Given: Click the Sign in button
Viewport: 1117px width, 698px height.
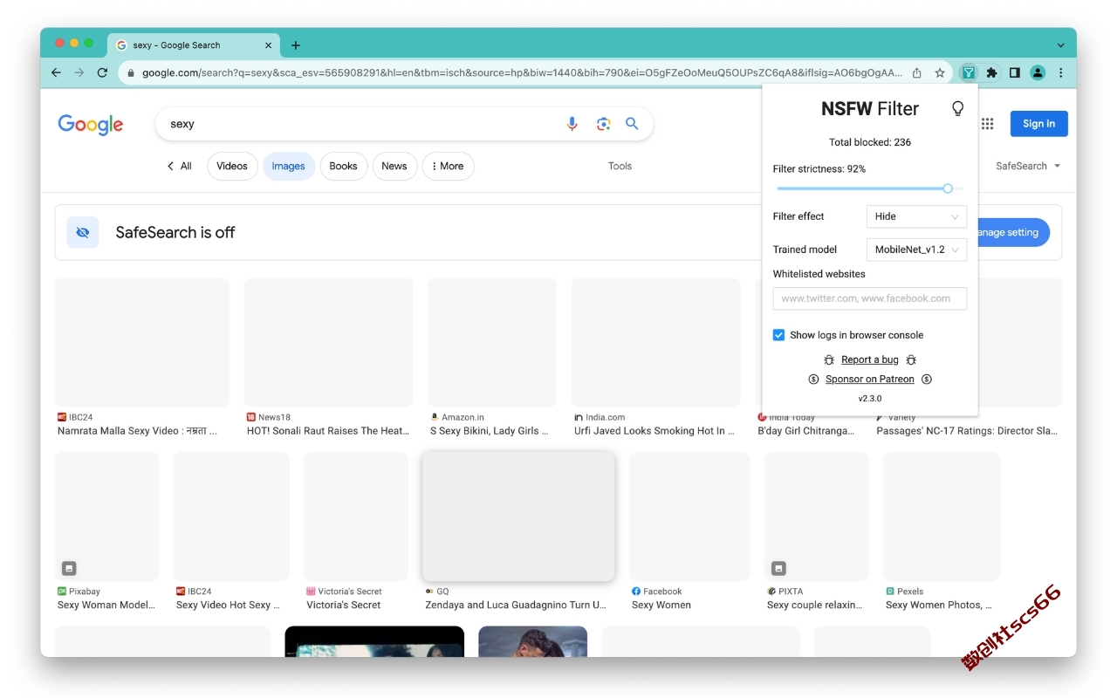Looking at the screenshot, I should click(1038, 124).
